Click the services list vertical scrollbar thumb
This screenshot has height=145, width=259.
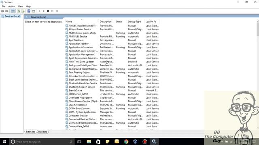[x=258, y=29]
